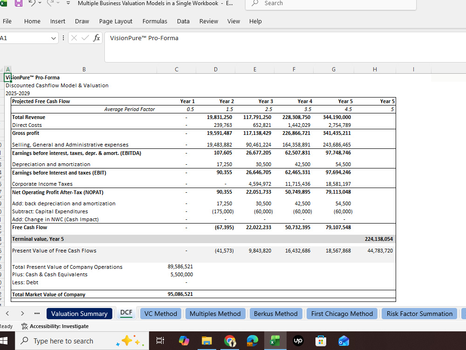The height and width of the screenshot is (350, 466).
Task: Switch to First Chicago Method sheet tab
Action: (342, 314)
